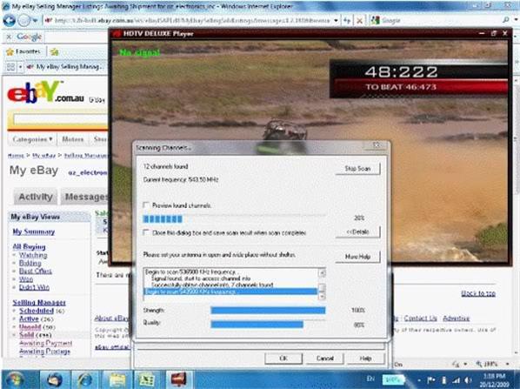This screenshot has height=389, width=520.
Task: Click the Refresh icon next to address bar
Action: coord(347,21)
